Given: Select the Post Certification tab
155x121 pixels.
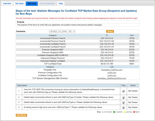Looking at the screenshot, I should click(47, 4).
